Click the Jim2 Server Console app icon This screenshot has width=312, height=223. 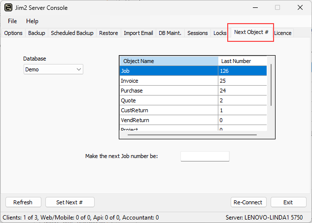click(8, 8)
